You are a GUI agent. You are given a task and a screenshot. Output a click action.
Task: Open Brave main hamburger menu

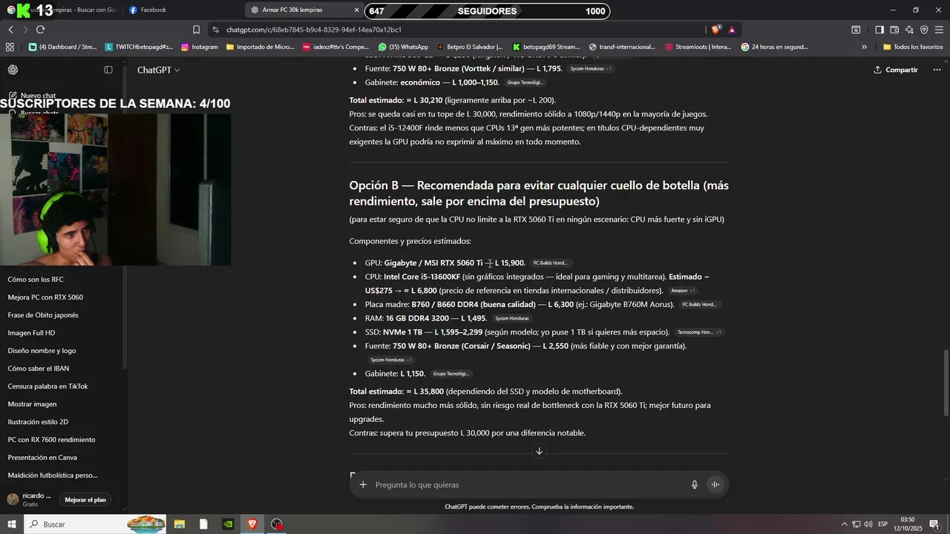pyautogui.click(x=939, y=30)
